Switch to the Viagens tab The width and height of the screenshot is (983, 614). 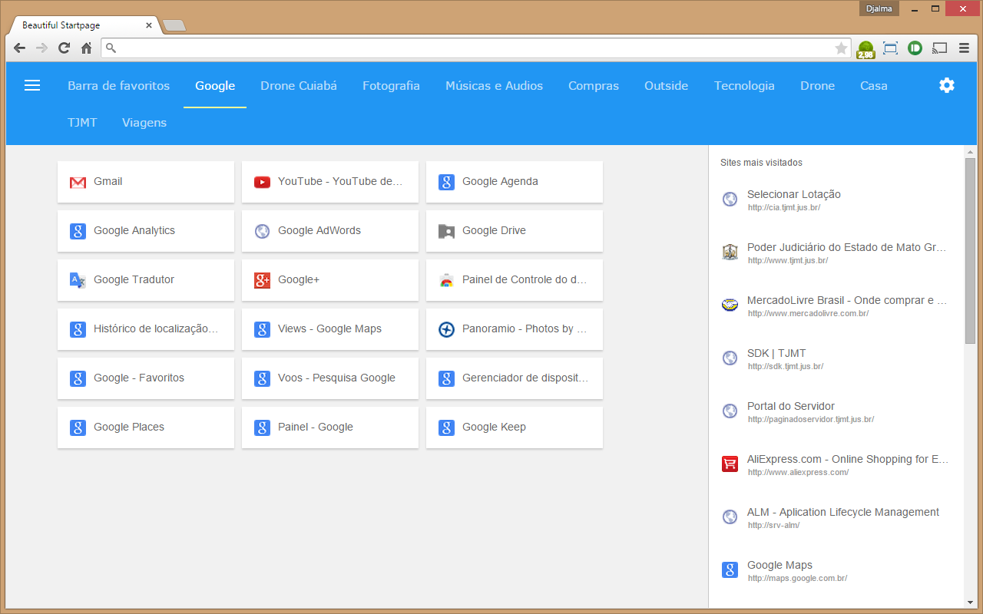[144, 123]
